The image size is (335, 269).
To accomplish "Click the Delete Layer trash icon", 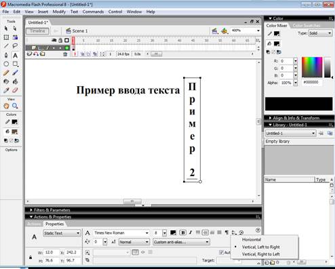I will [65, 54].
